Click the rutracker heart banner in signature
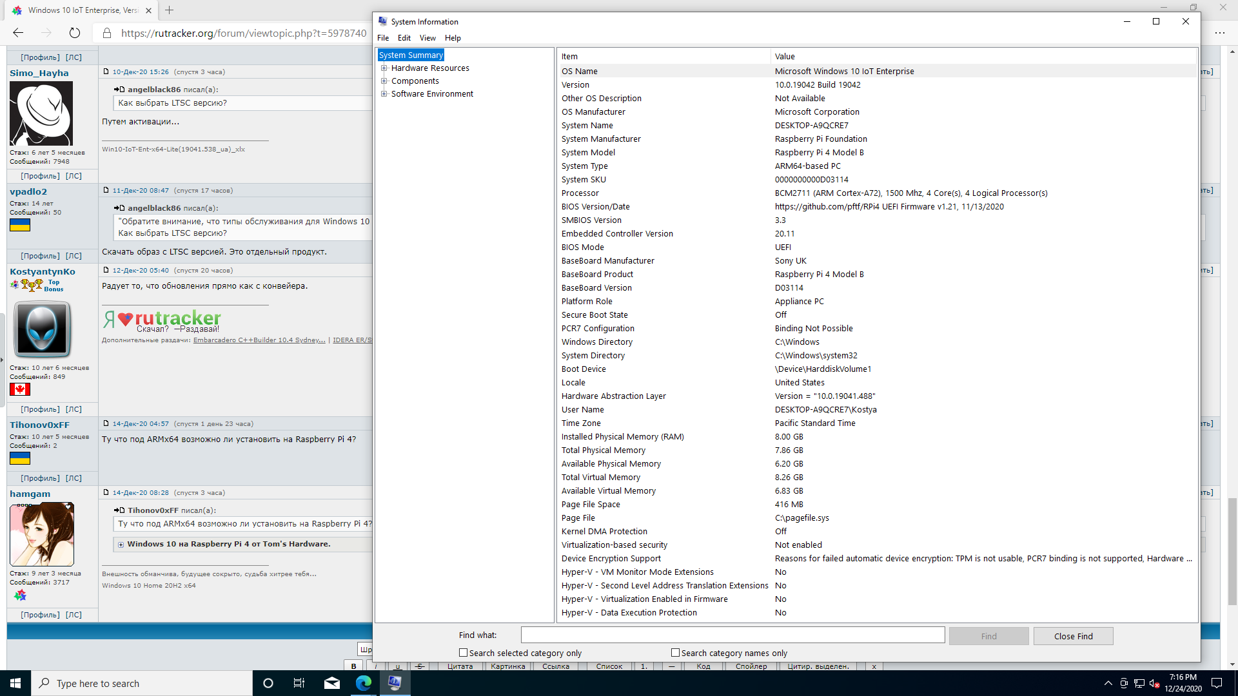This screenshot has height=696, width=1238. point(162,321)
